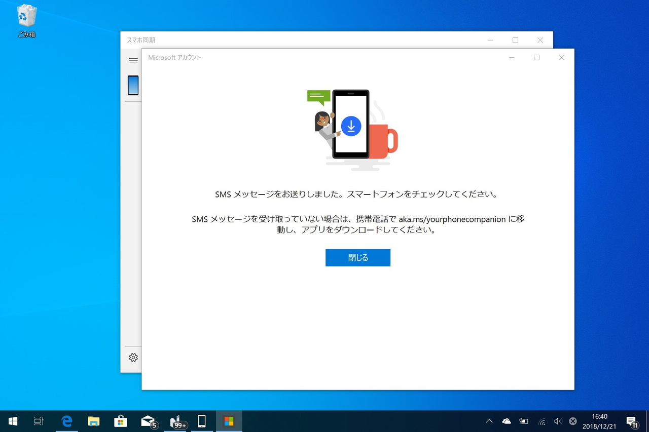Select the phone icon in the sidebar
The width and height of the screenshot is (649, 432).
point(133,85)
